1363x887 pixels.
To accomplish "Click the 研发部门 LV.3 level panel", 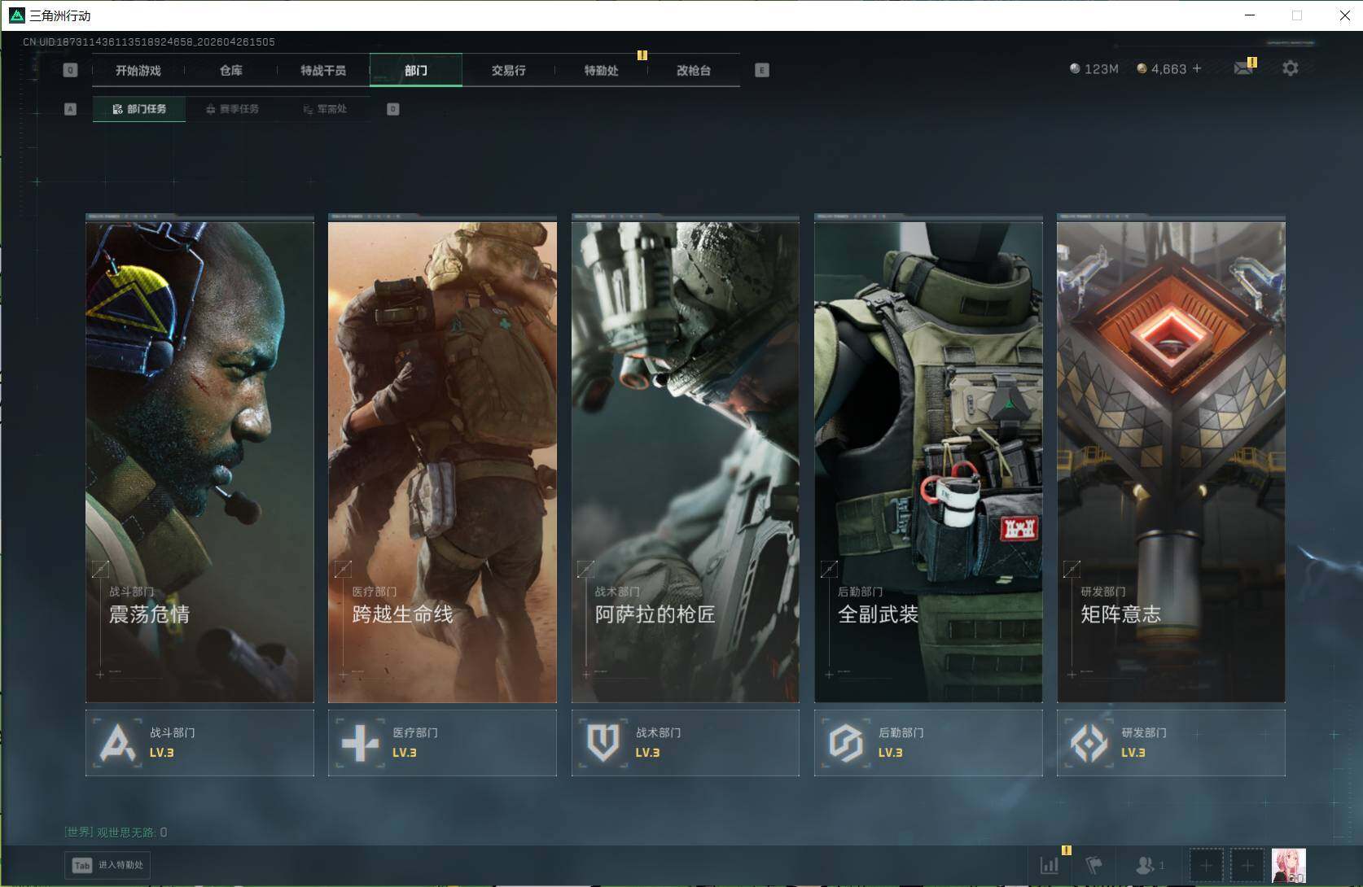I will [1171, 743].
